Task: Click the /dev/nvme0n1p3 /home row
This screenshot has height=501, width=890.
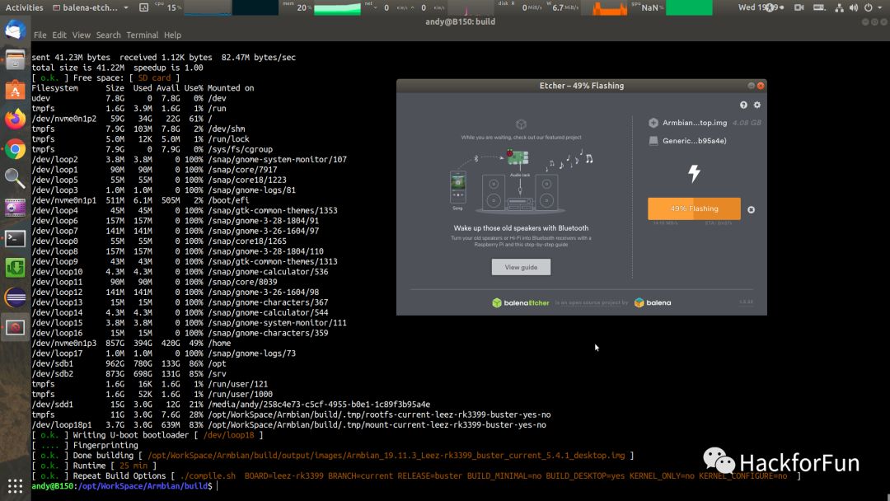Action: [x=131, y=344]
